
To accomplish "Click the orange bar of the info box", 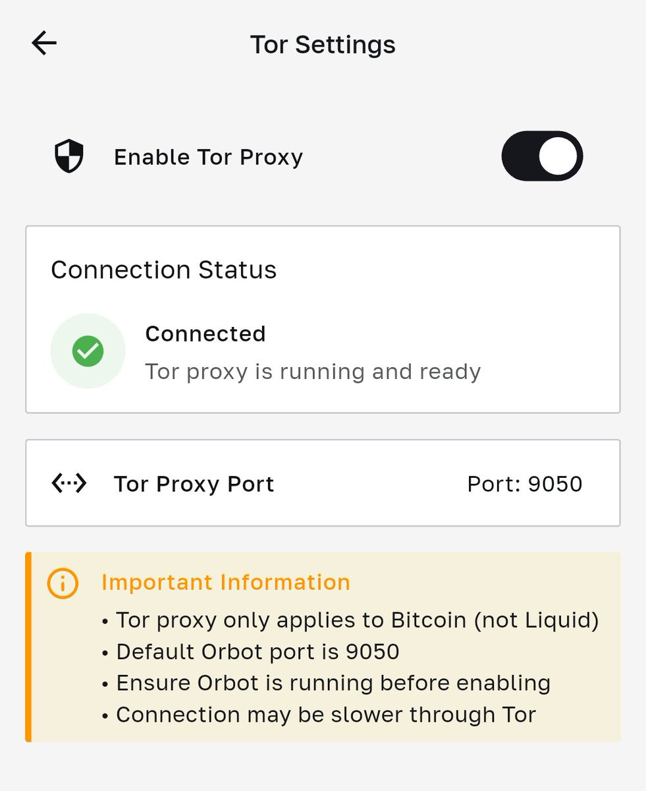I will coord(28,647).
